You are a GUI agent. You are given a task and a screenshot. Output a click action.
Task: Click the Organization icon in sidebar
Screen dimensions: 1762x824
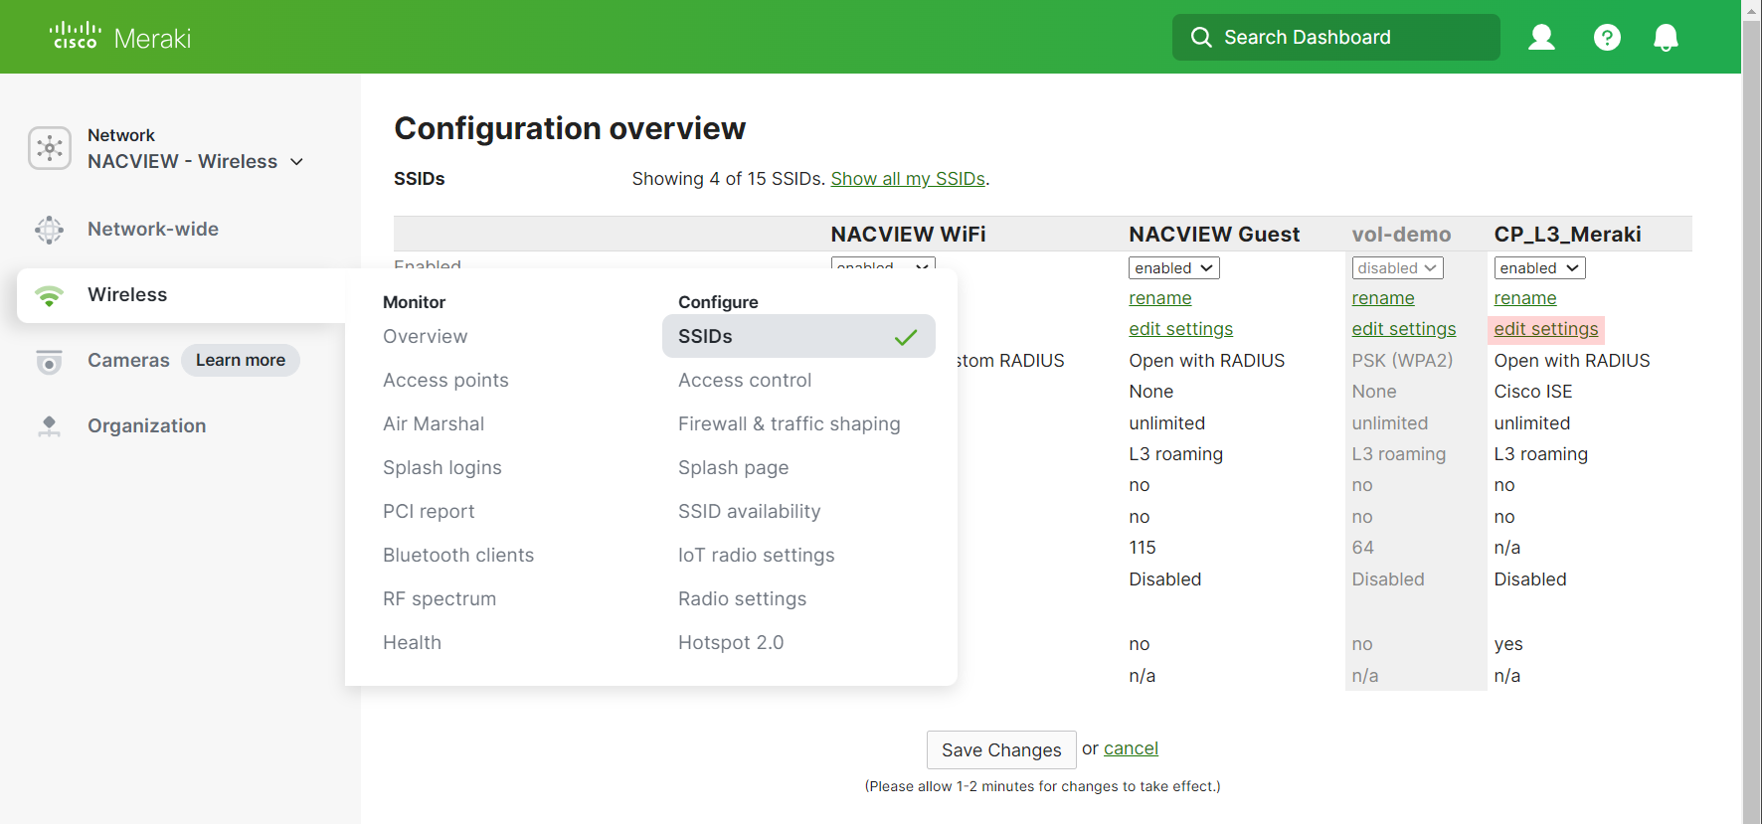49,426
